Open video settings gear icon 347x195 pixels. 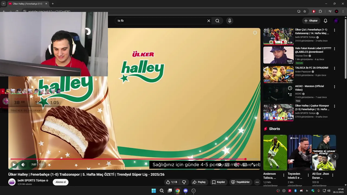click(236, 165)
